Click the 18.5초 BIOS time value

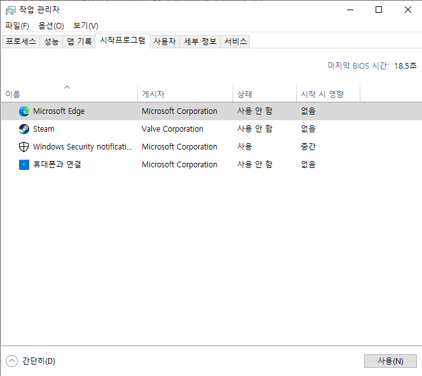point(405,66)
